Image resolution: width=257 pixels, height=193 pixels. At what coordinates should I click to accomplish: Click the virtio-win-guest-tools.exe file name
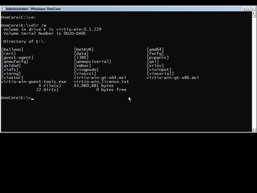34,82
